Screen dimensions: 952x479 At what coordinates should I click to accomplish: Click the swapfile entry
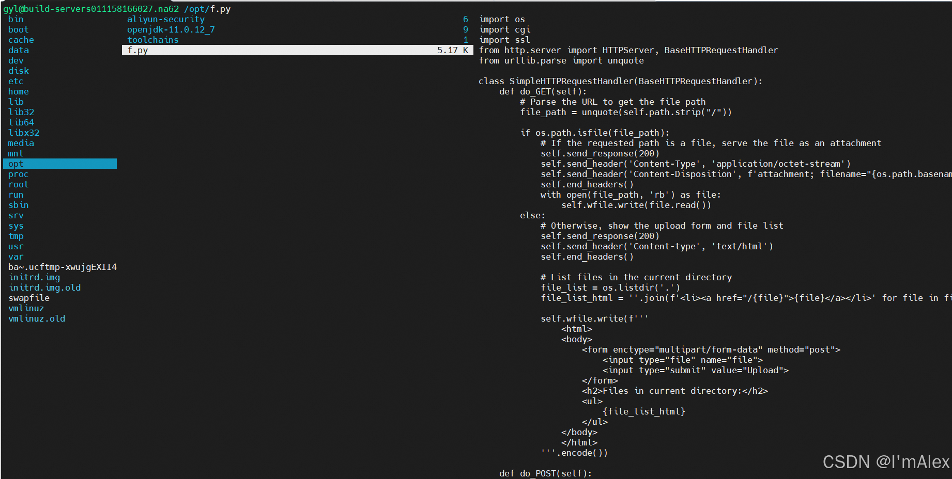click(x=28, y=298)
